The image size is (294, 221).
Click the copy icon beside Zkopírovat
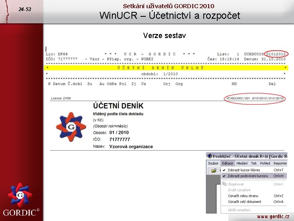coord(224,184)
